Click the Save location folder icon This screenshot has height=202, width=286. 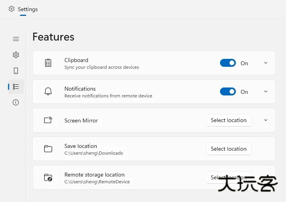point(48,149)
